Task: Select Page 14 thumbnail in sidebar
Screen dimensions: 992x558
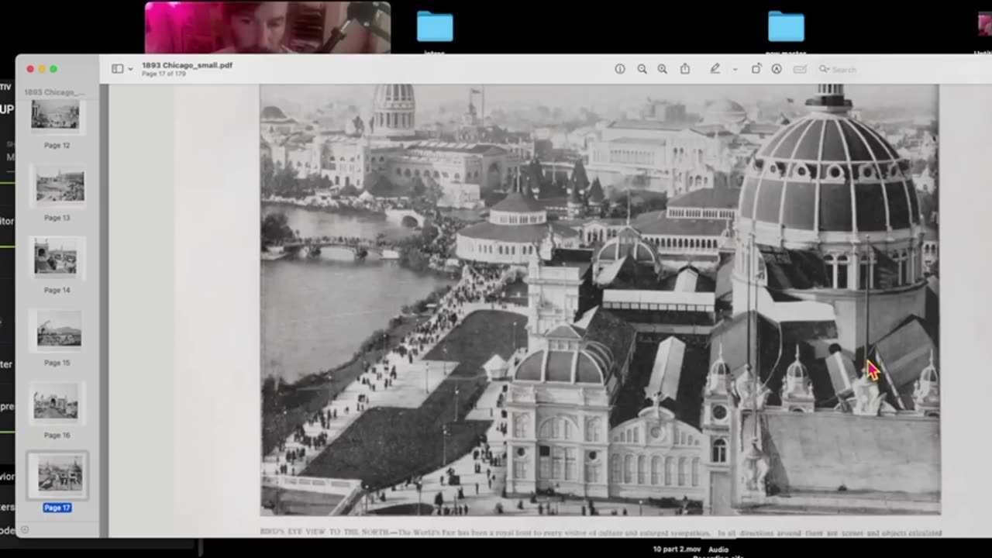Action: (56, 257)
